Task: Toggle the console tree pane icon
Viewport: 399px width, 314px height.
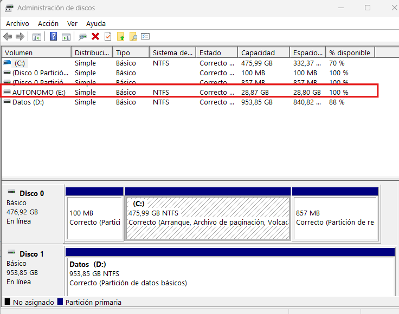Action: [37, 37]
